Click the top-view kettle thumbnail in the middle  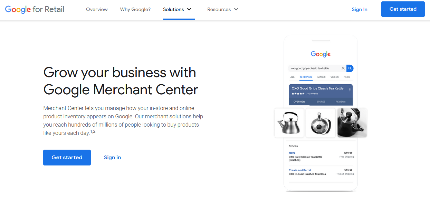coord(321,123)
